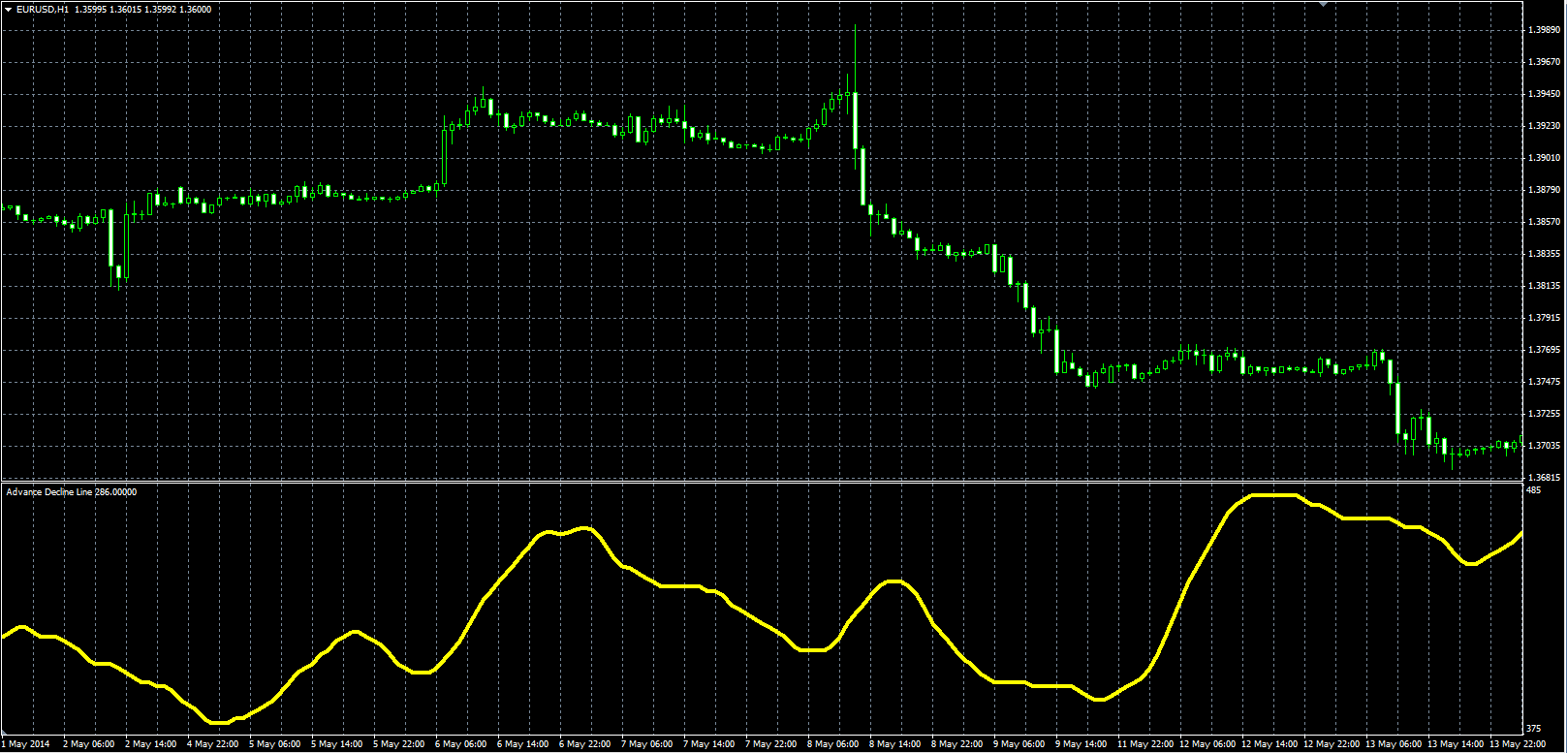1567x753 pixels.
Task: Click the 7 May 06:00 time label
Action: (647, 745)
